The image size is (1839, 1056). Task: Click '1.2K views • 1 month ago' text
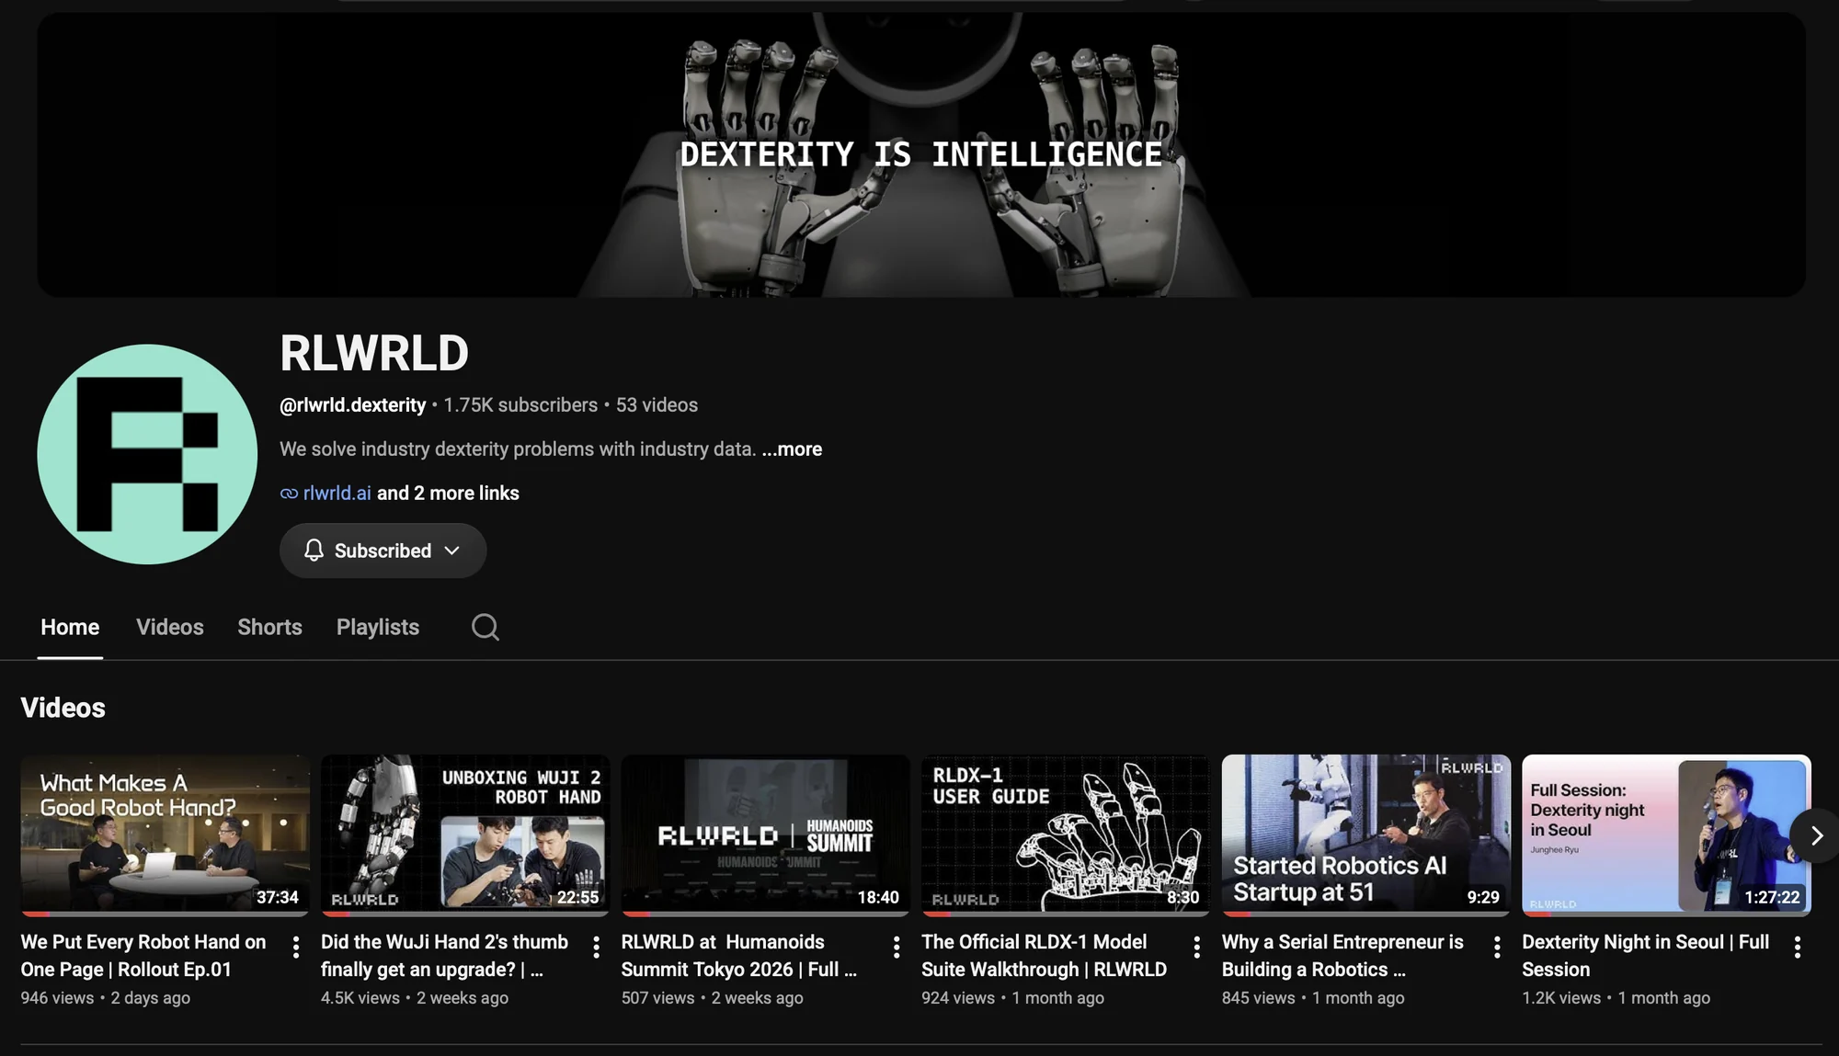coord(1616,998)
